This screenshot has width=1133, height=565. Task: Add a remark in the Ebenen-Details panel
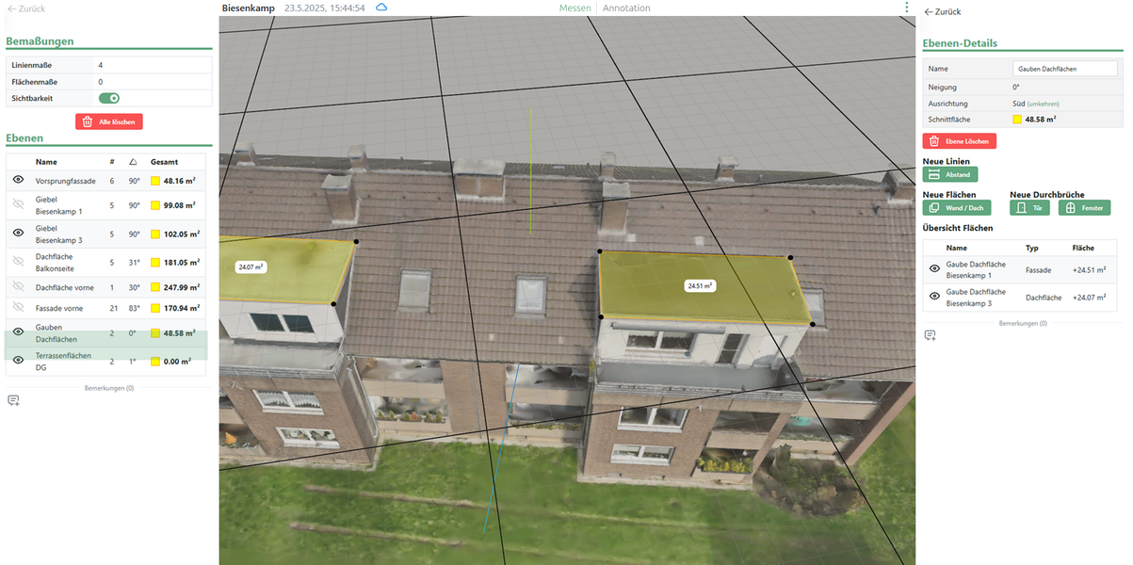tap(931, 335)
